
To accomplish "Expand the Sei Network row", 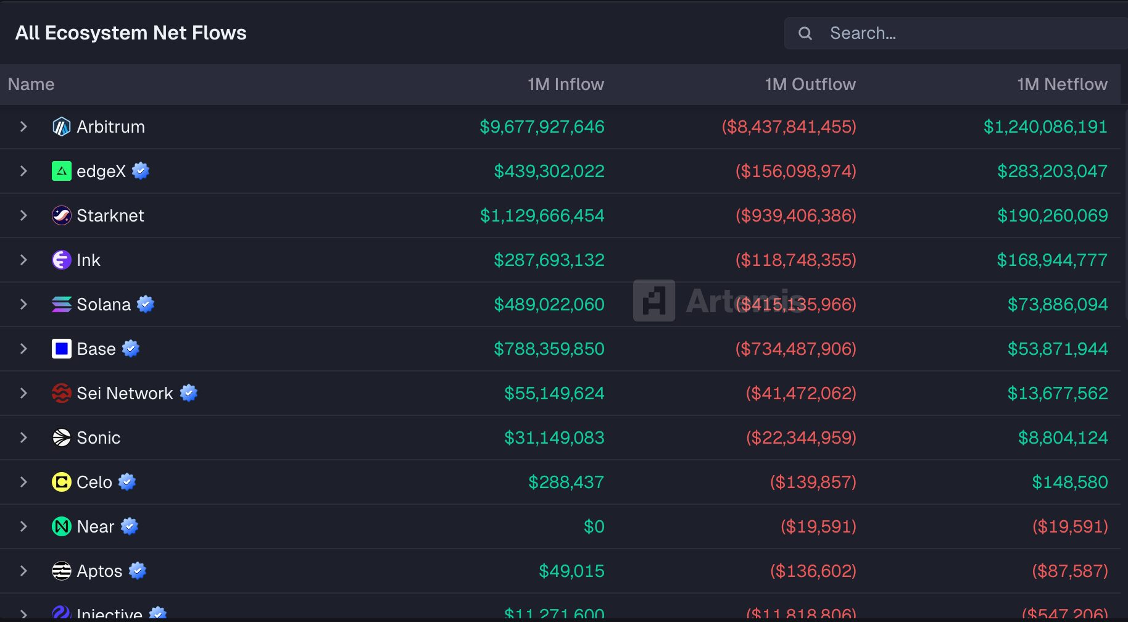I will (23, 393).
